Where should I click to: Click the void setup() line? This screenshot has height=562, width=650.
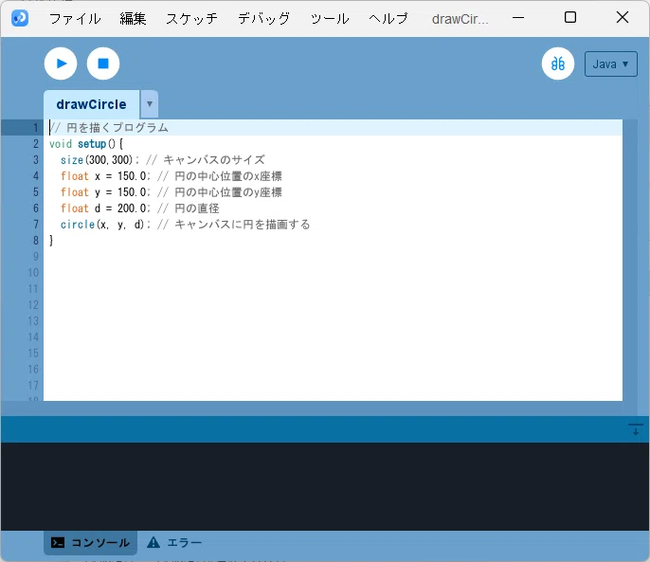[86, 144]
